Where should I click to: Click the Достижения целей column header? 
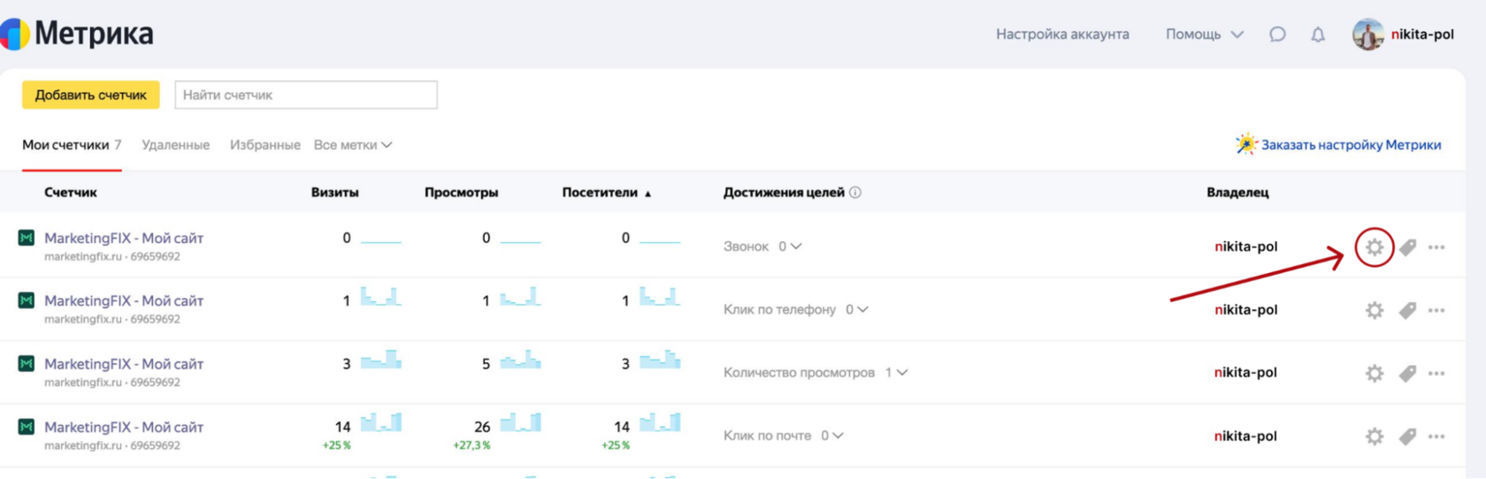pos(784,193)
